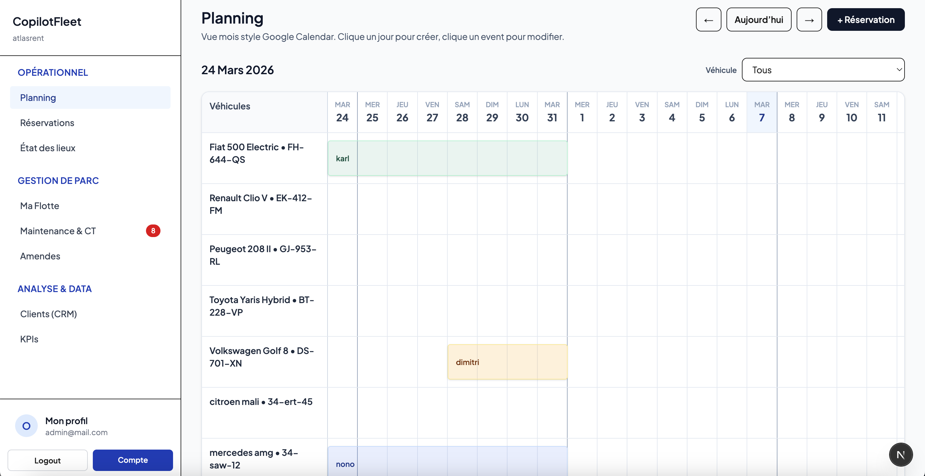Image resolution: width=925 pixels, height=476 pixels.
Task: Open the Amendes page
Action: click(40, 256)
